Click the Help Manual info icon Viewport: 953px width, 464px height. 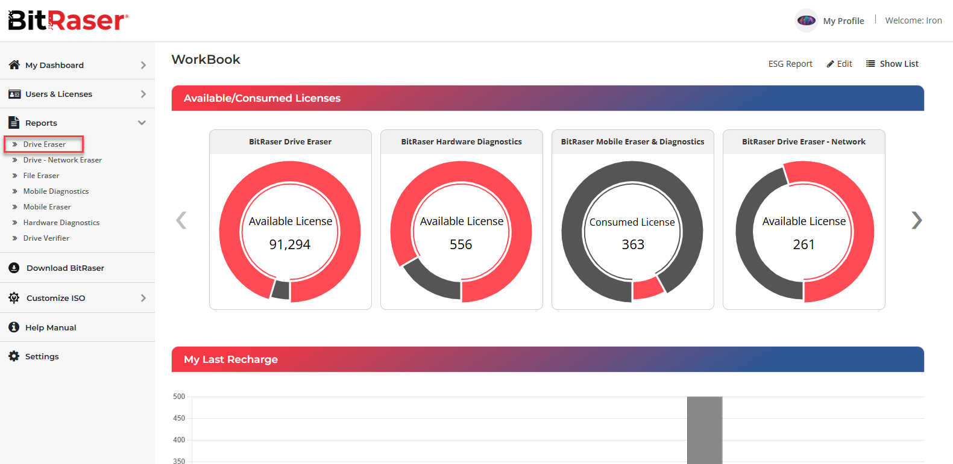tap(14, 327)
